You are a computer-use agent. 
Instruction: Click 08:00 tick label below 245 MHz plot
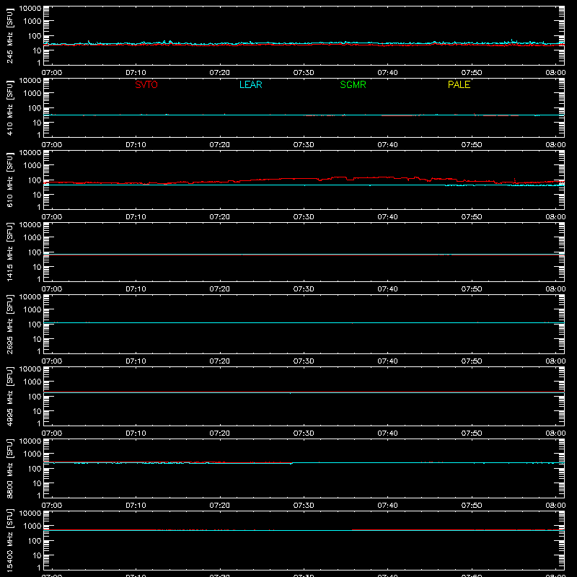555,73
